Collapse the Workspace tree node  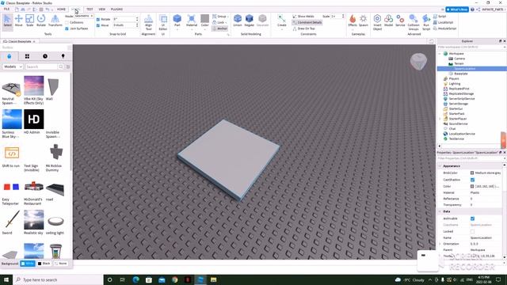click(x=440, y=54)
